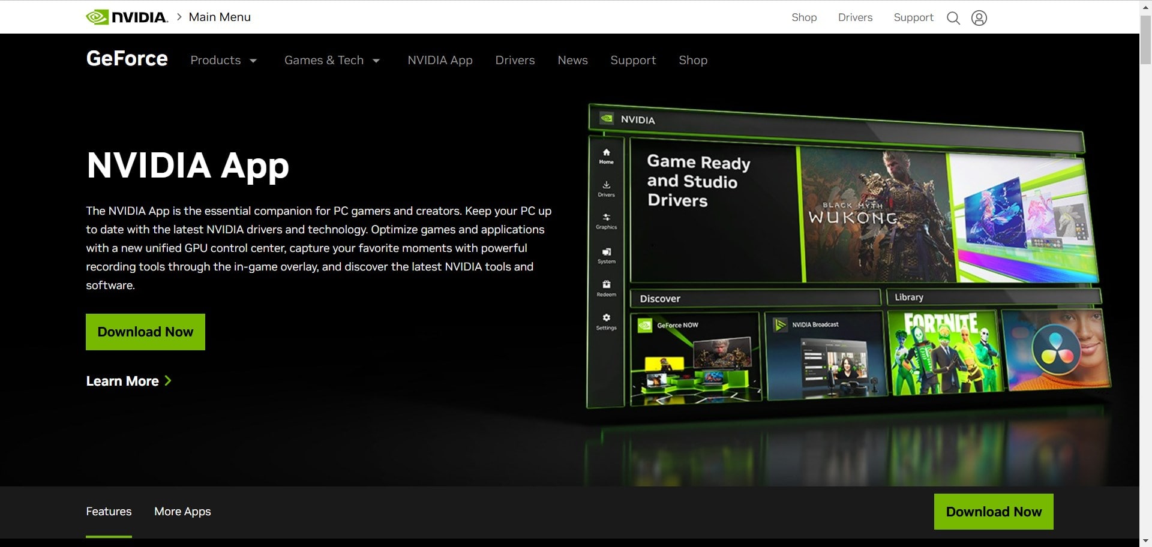Select NVIDIA App in GeForce navigation
1152x547 pixels.
pyautogui.click(x=440, y=60)
